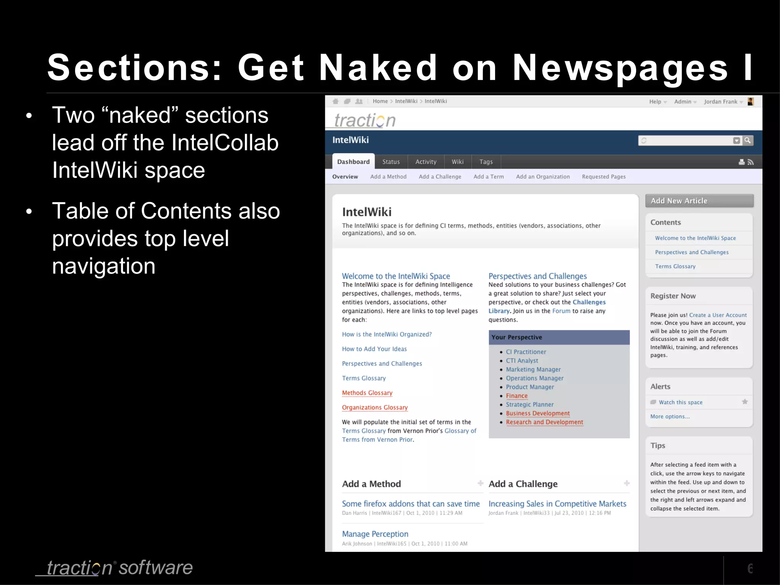Open Perspectives and Challenges in Contents panel
The image size is (780, 585).
click(x=692, y=252)
